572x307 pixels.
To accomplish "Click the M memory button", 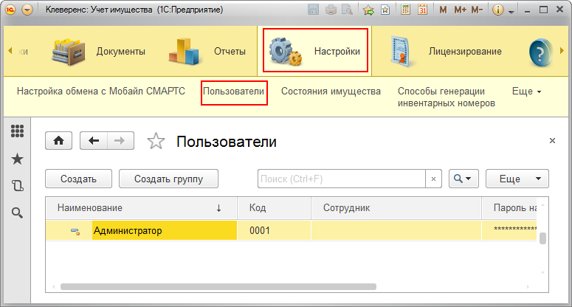I will coord(443,10).
